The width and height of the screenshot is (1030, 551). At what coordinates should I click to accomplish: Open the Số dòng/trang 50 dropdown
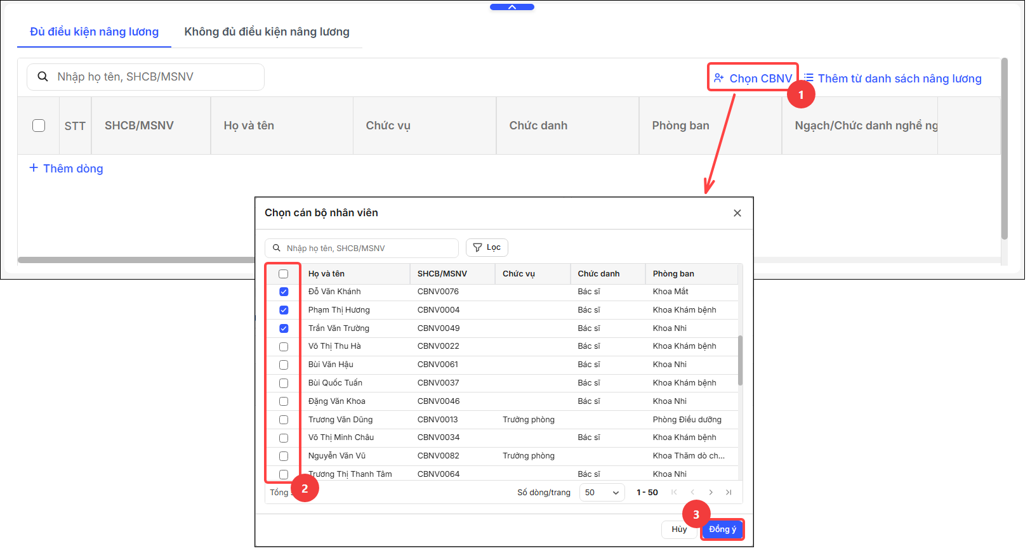pyautogui.click(x=602, y=493)
